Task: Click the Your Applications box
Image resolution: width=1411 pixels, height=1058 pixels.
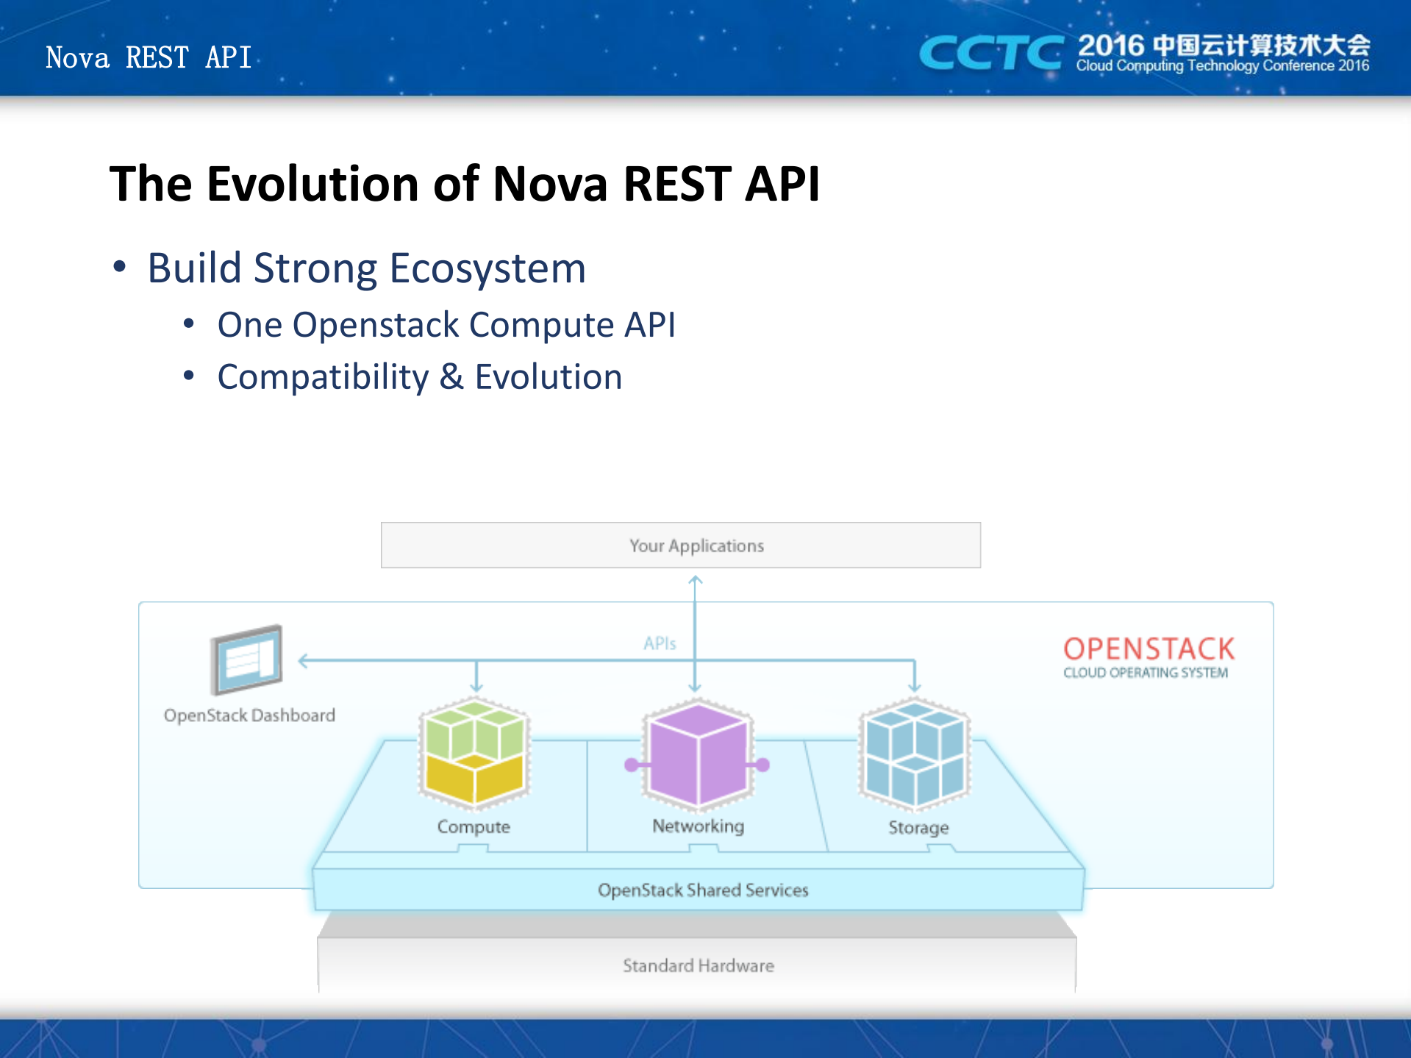Action: pyautogui.click(x=680, y=546)
